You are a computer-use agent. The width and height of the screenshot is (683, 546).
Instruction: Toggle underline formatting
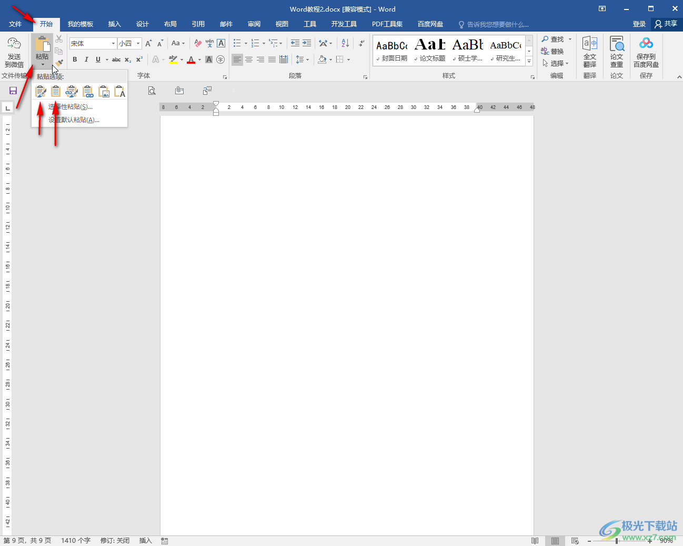pyautogui.click(x=98, y=59)
